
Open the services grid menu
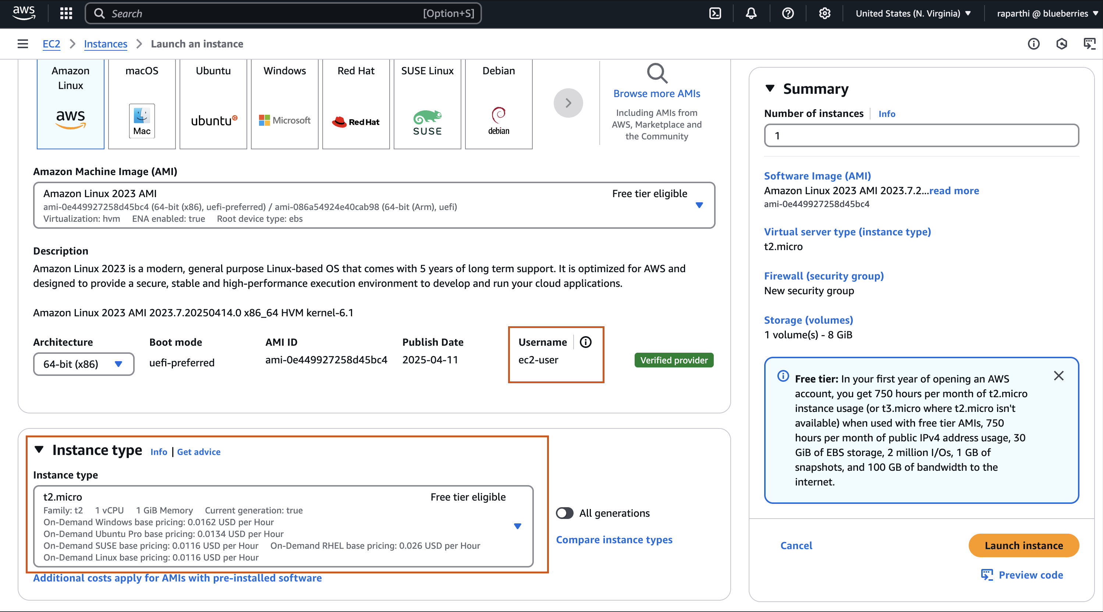pos(66,13)
